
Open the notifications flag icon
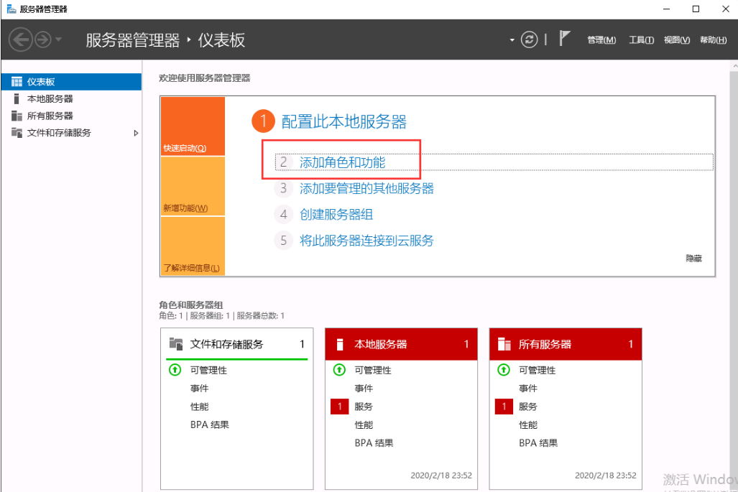click(x=564, y=39)
